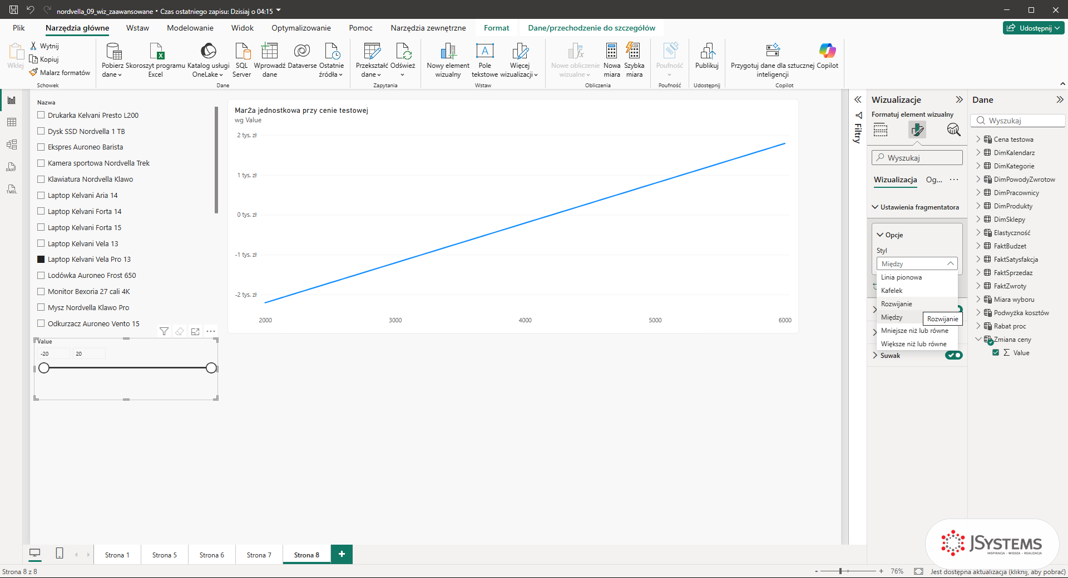
Task: Click Skoroszyt programu Excel icon
Action: (156, 60)
